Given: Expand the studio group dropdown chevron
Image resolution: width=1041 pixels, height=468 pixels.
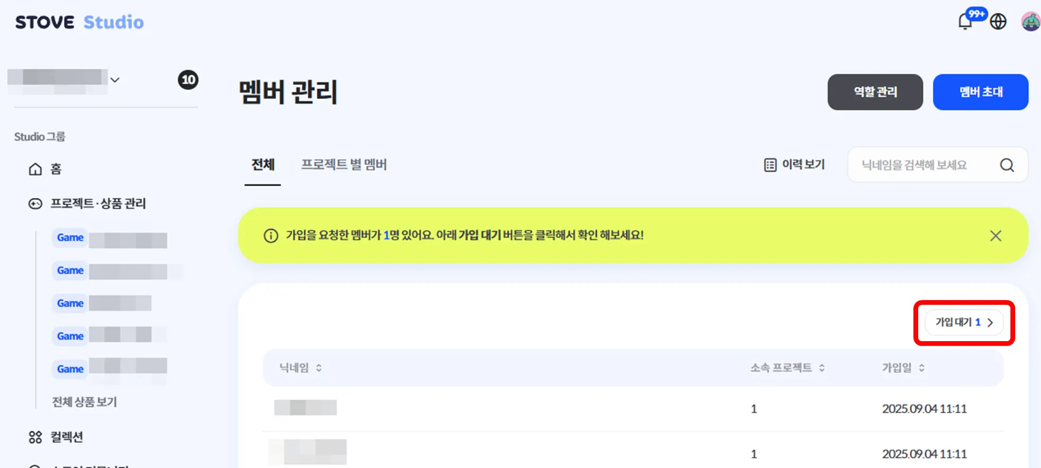Looking at the screenshot, I should 115,80.
